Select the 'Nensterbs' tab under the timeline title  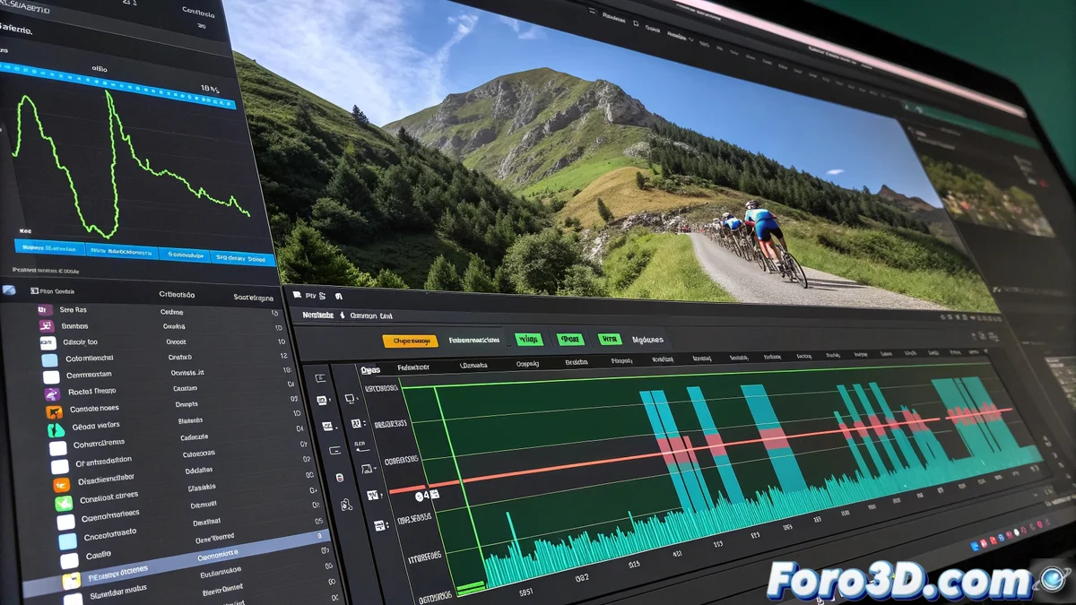coord(317,315)
